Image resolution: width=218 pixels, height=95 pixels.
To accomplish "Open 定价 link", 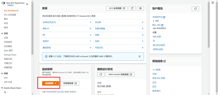I will pyautogui.click(x=154, y=87).
